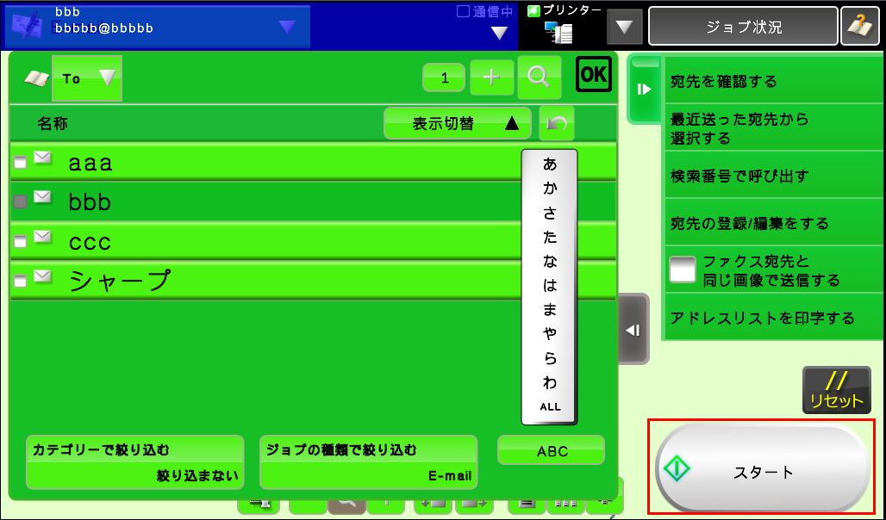Click the magnifier search icon
Image resolution: width=886 pixels, height=520 pixels.
coord(539,77)
